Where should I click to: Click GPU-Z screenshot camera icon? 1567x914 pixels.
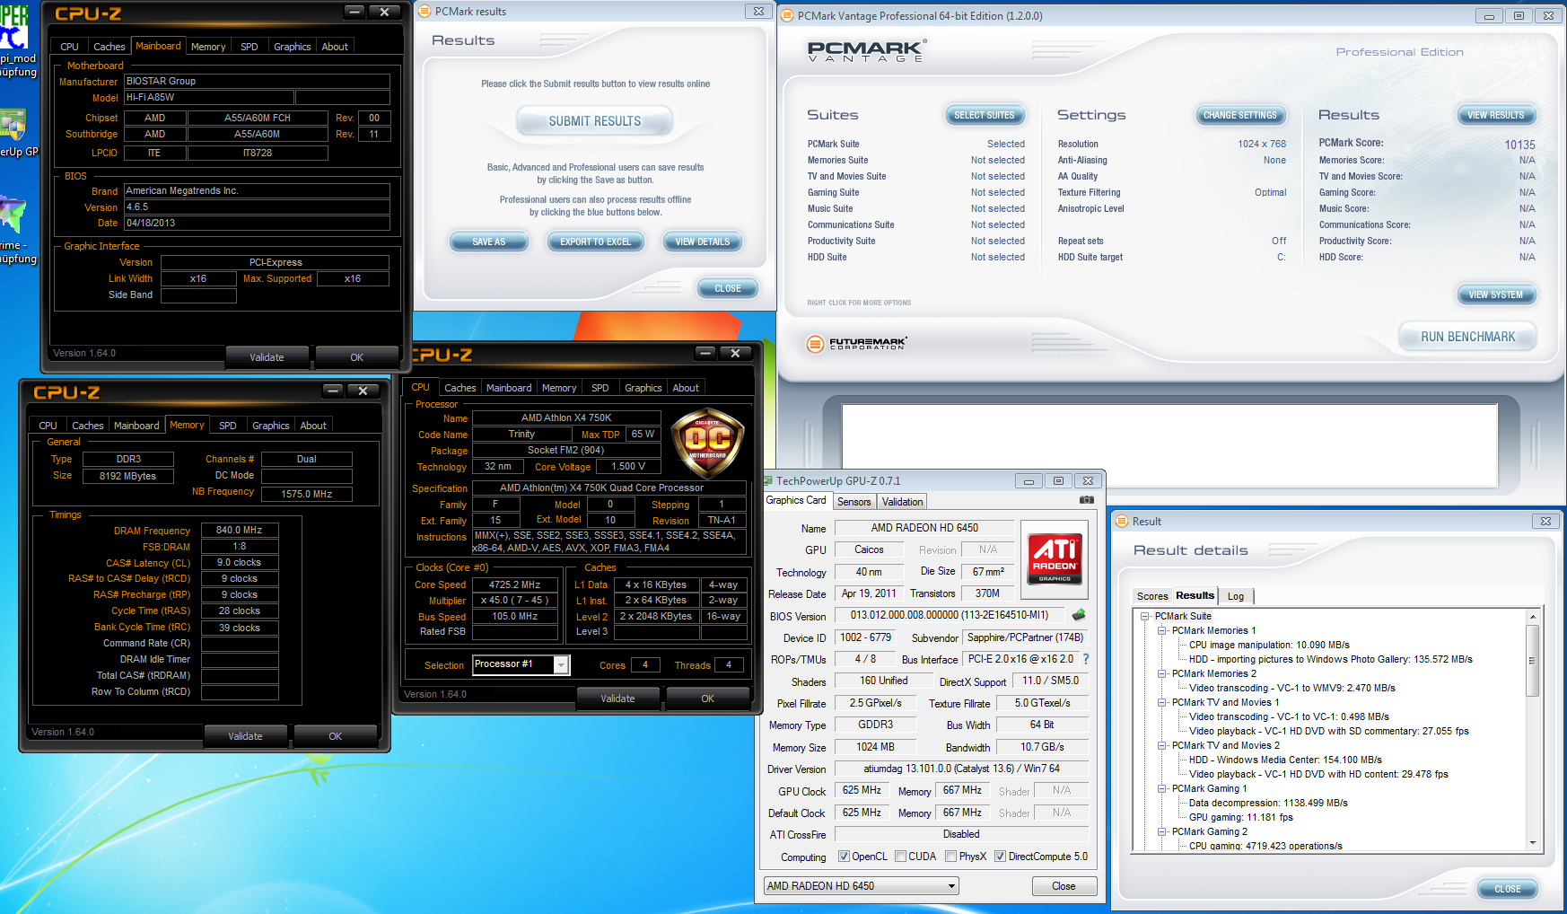[x=1086, y=500]
